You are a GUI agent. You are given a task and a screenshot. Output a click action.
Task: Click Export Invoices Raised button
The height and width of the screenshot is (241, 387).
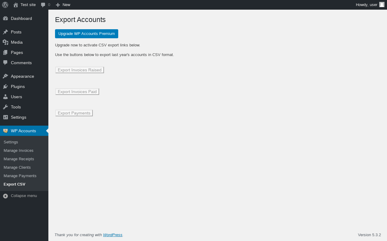(x=80, y=70)
